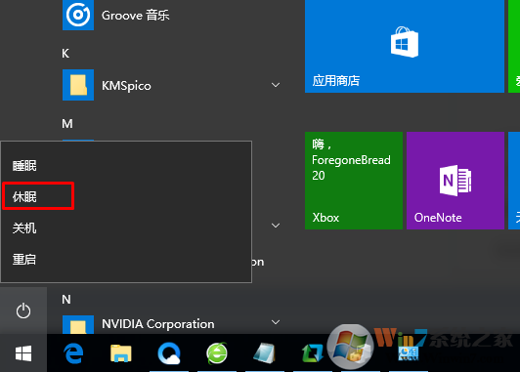The width and height of the screenshot is (520, 372).
Task: Open the blue cloud browser taskbar icon
Action: pos(169,353)
